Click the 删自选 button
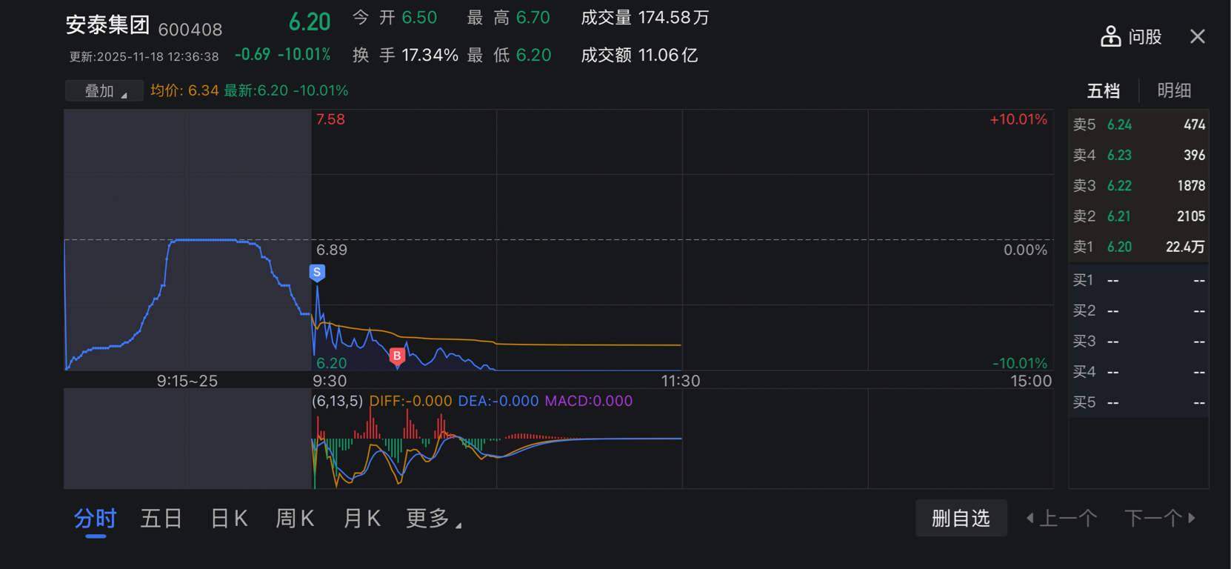 [x=961, y=518]
